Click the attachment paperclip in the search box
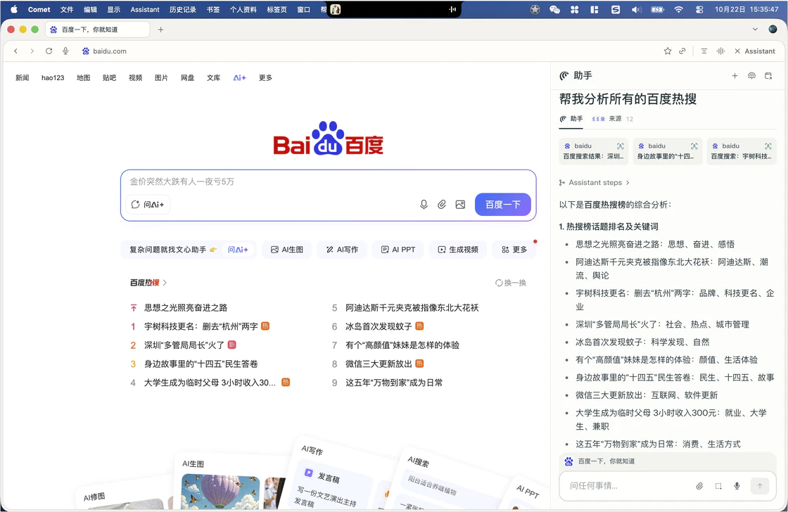The image size is (788, 512). (x=442, y=204)
